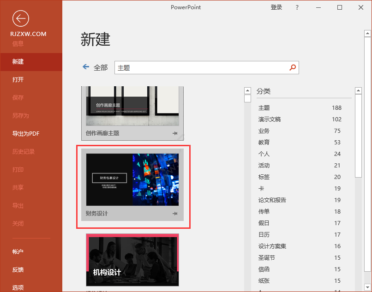
Task: Click the search magnifier icon to run search
Action: coord(293,67)
